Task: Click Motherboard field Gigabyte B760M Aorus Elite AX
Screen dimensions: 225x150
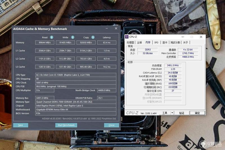Action: [x=76, y=110]
